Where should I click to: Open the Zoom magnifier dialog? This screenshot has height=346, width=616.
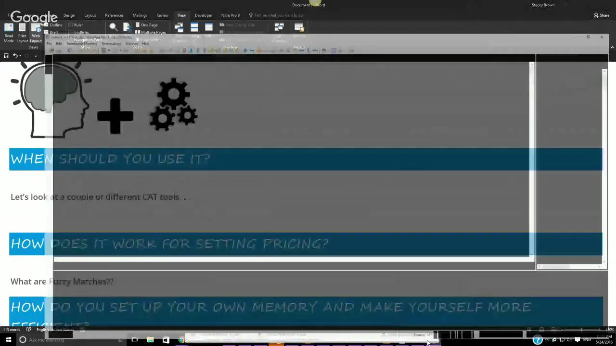coord(113,27)
